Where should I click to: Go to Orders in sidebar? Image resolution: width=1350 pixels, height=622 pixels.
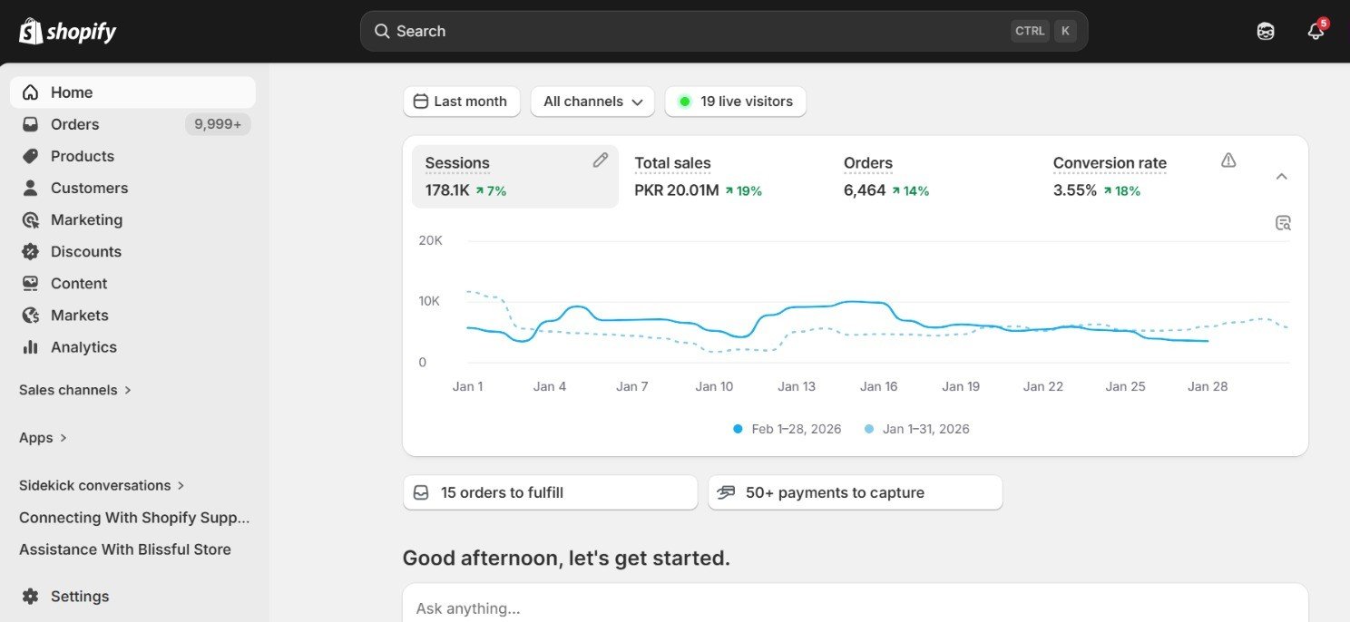tap(132, 124)
